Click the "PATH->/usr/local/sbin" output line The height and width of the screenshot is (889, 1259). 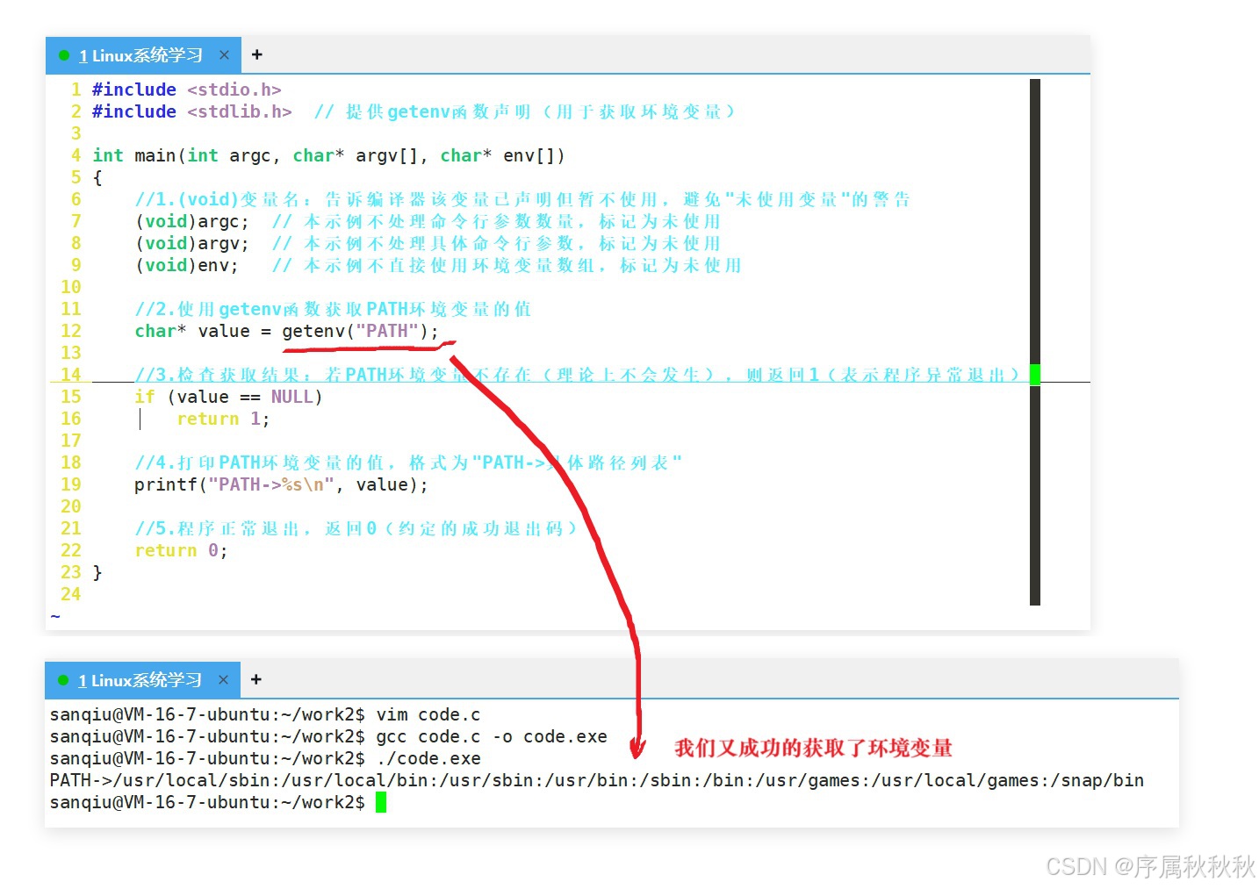coord(597,780)
